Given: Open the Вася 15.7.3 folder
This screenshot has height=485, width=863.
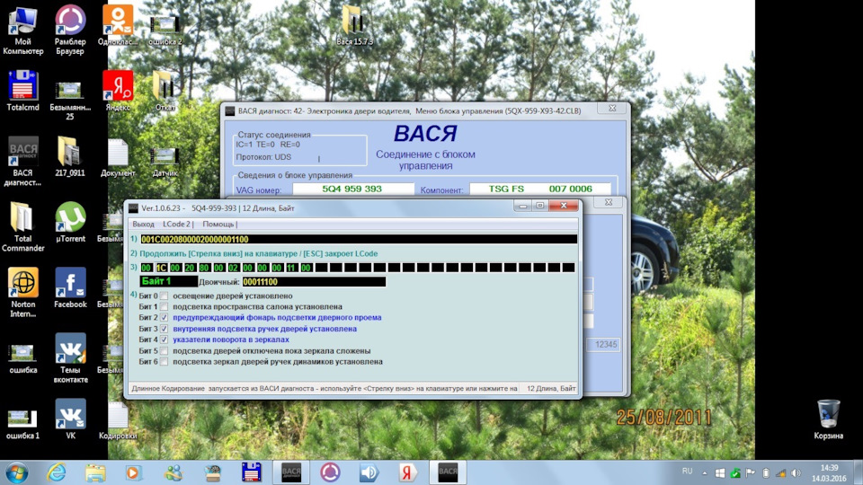Looking at the screenshot, I should (354, 25).
